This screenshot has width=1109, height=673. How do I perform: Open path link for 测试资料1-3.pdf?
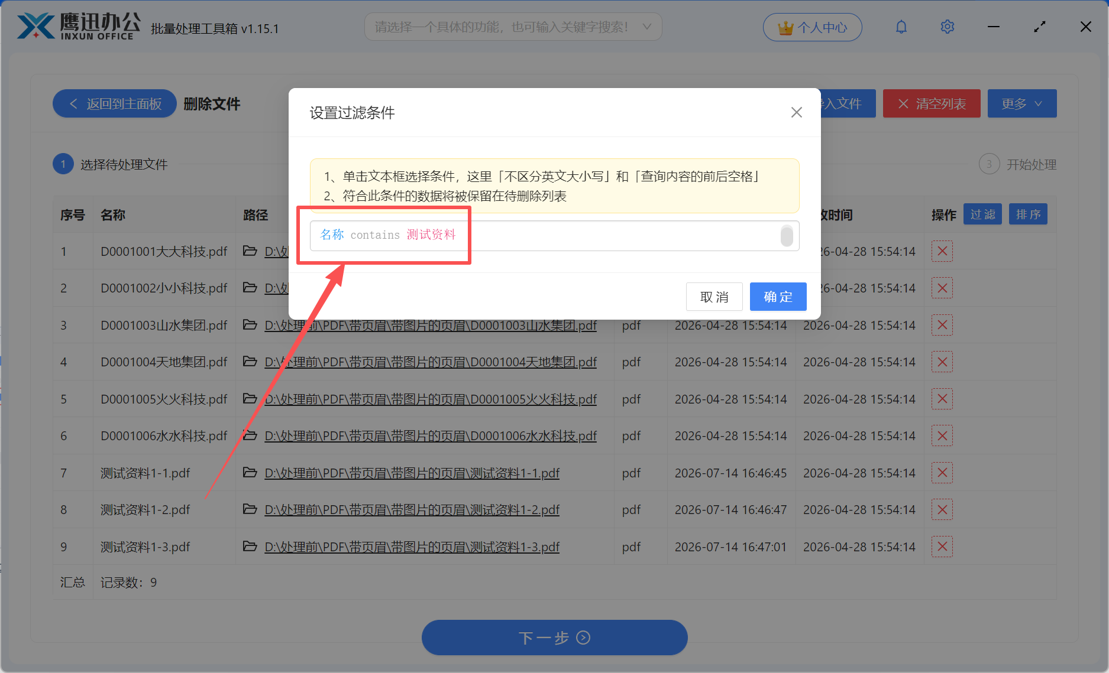click(x=412, y=547)
